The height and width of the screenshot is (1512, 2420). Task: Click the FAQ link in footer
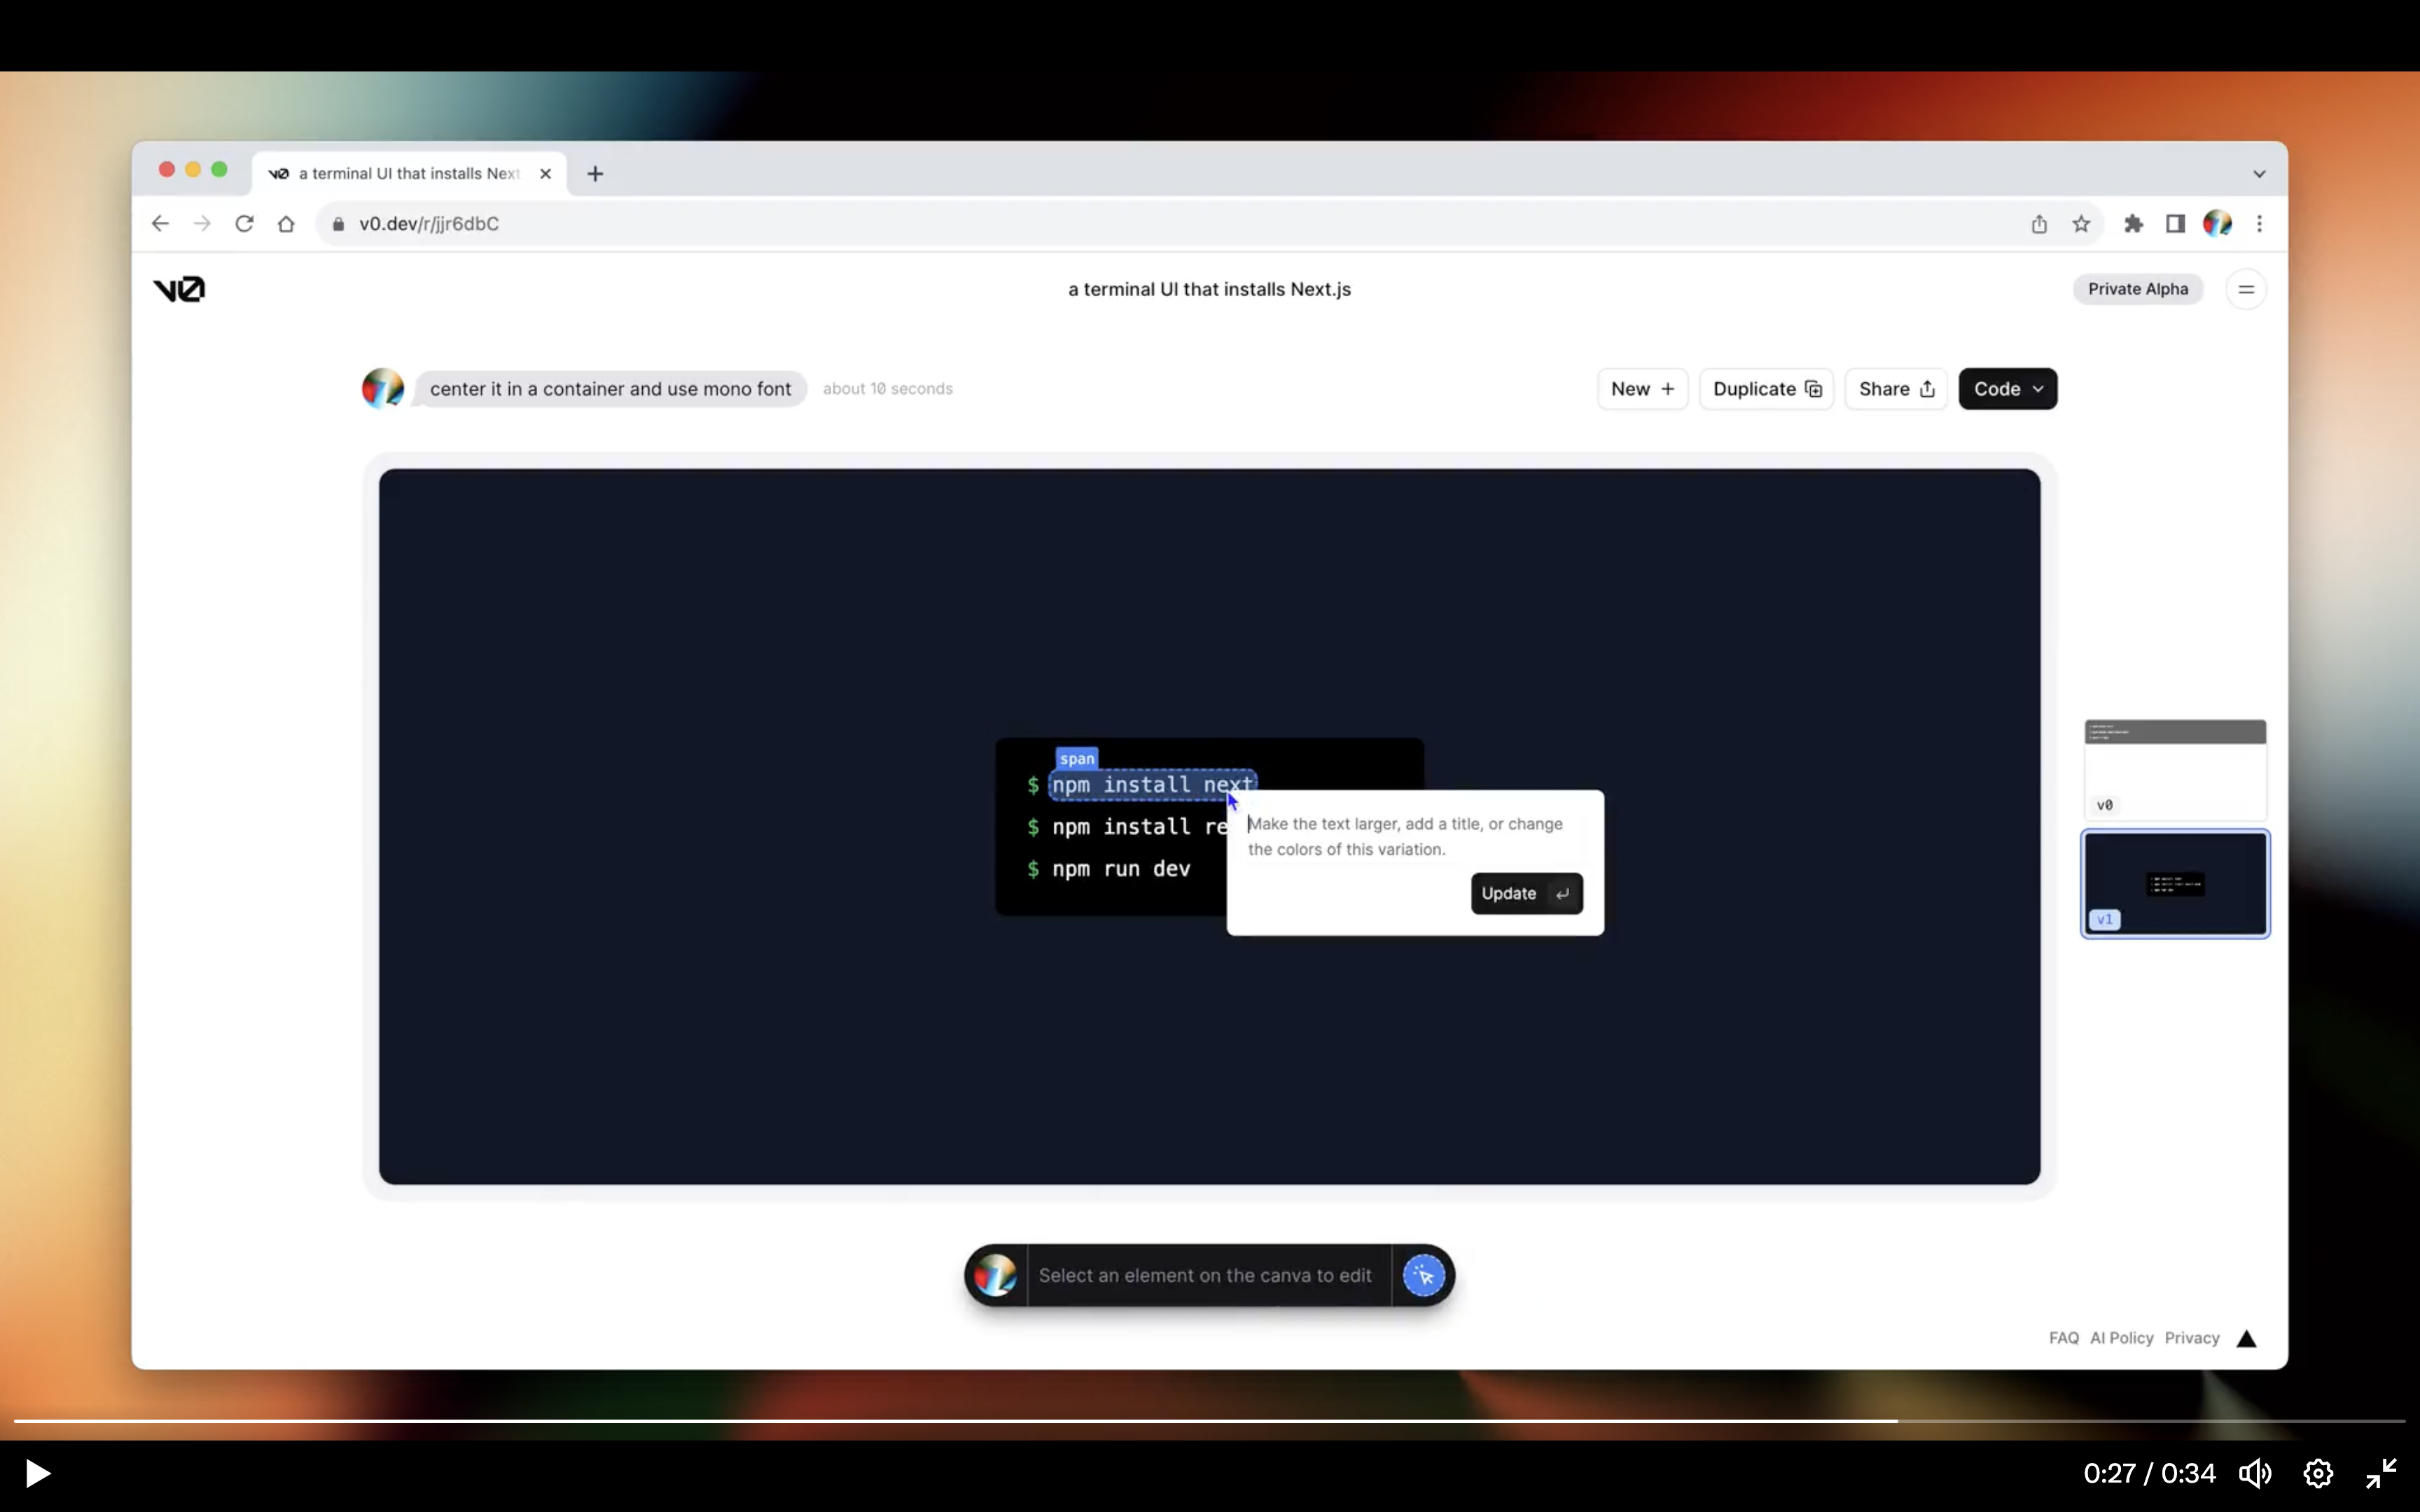[x=2063, y=1338]
